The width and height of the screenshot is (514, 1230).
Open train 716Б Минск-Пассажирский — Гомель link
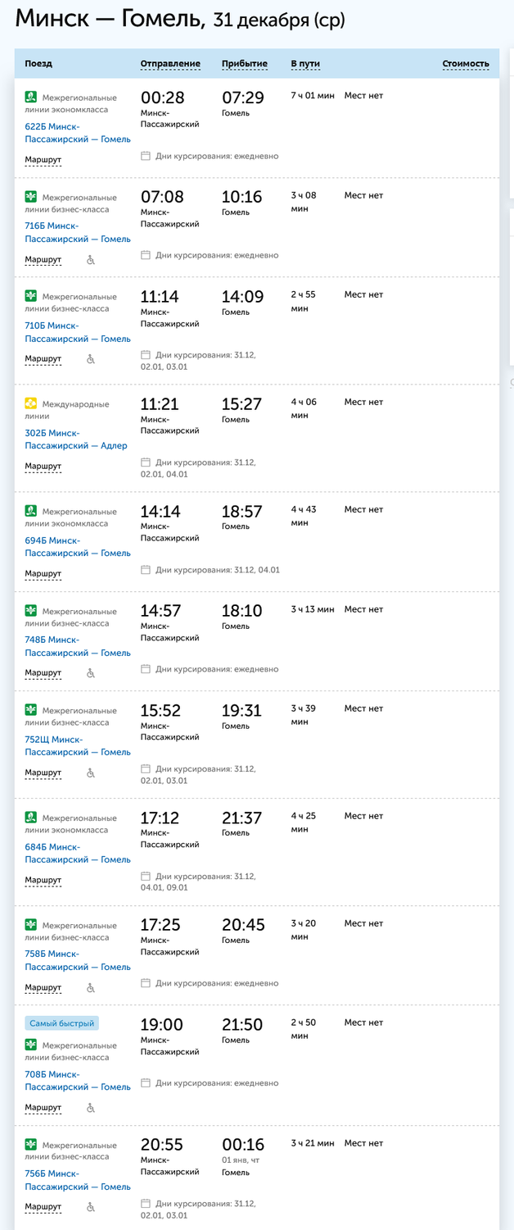click(77, 232)
